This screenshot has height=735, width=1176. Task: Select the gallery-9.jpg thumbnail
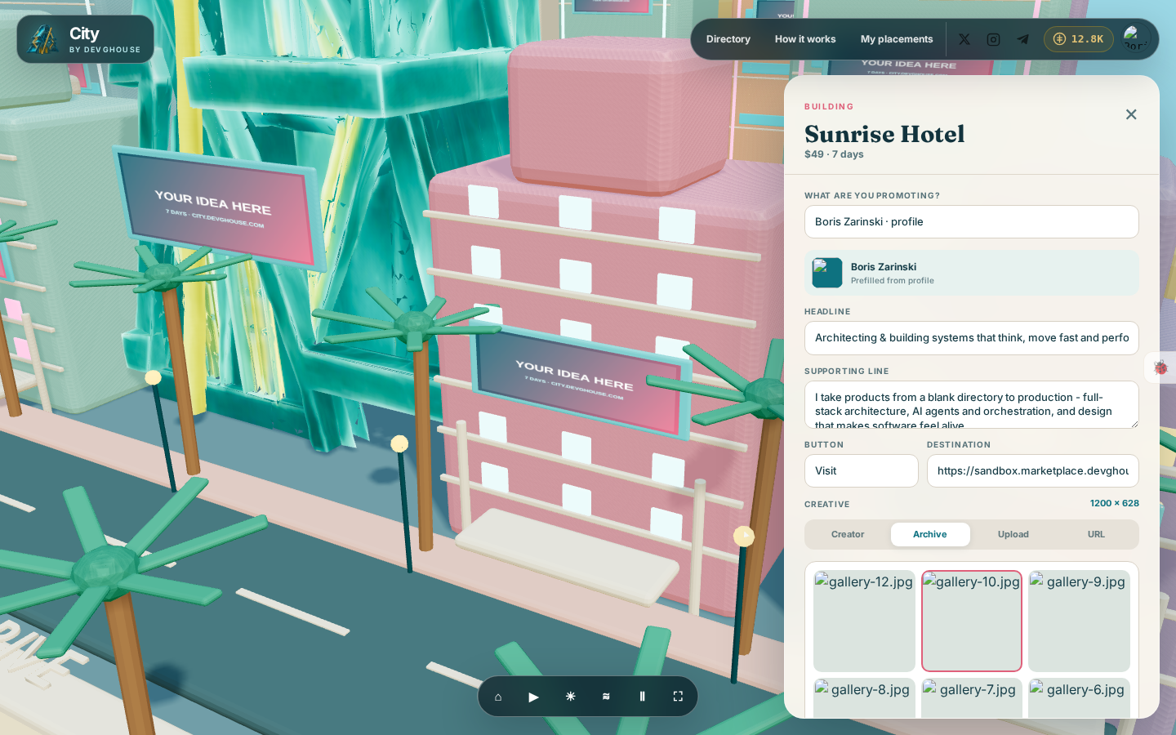[1079, 621]
